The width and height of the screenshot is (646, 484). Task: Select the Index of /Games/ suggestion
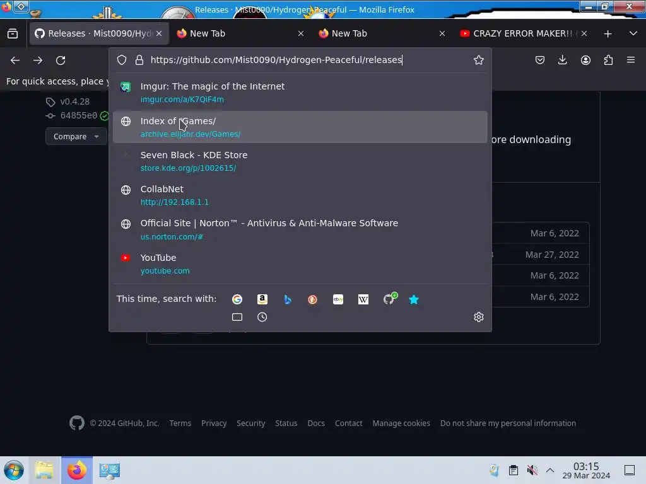(300, 127)
